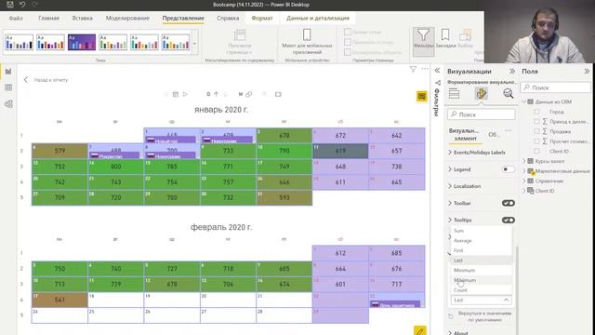Screen dimensions: 595x335
Task: Click the Выбор selection pane ribbon button
Action: tap(465, 39)
